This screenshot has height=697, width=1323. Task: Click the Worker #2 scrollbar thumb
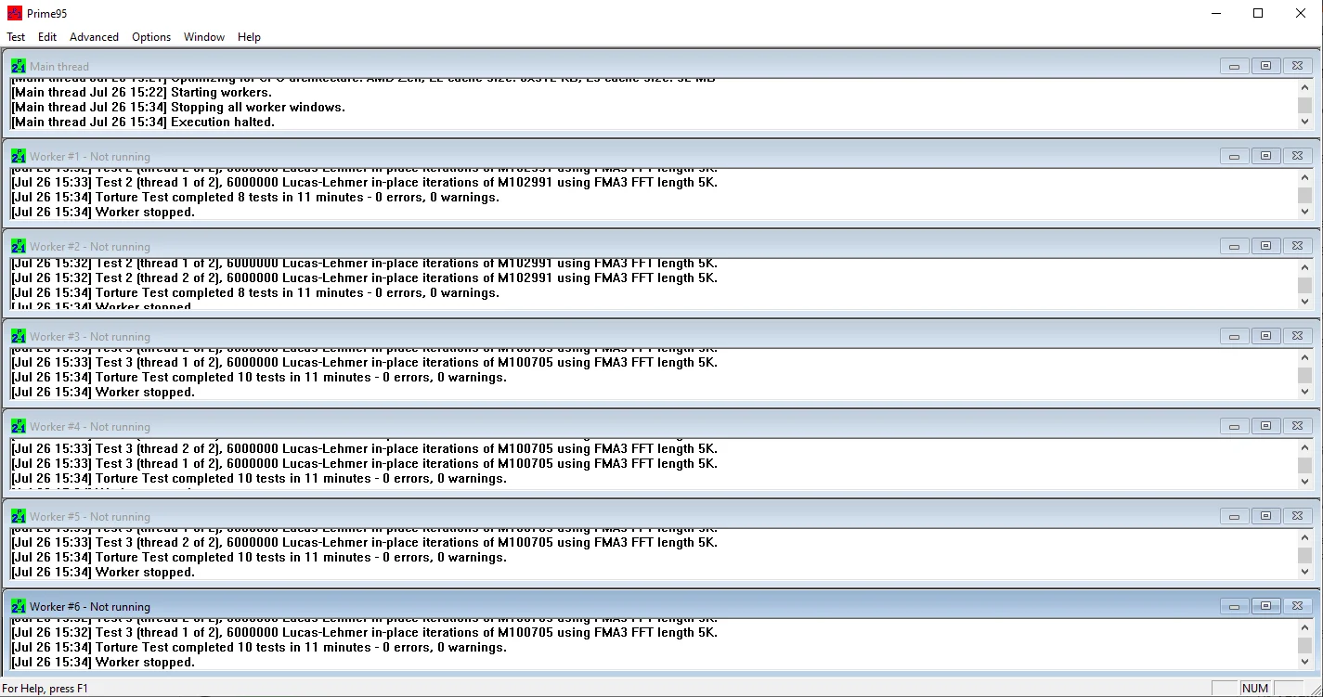(x=1304, y=285)
